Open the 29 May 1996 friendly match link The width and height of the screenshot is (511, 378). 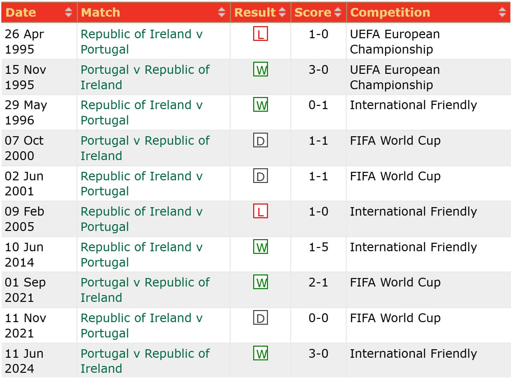click(141, 112)
